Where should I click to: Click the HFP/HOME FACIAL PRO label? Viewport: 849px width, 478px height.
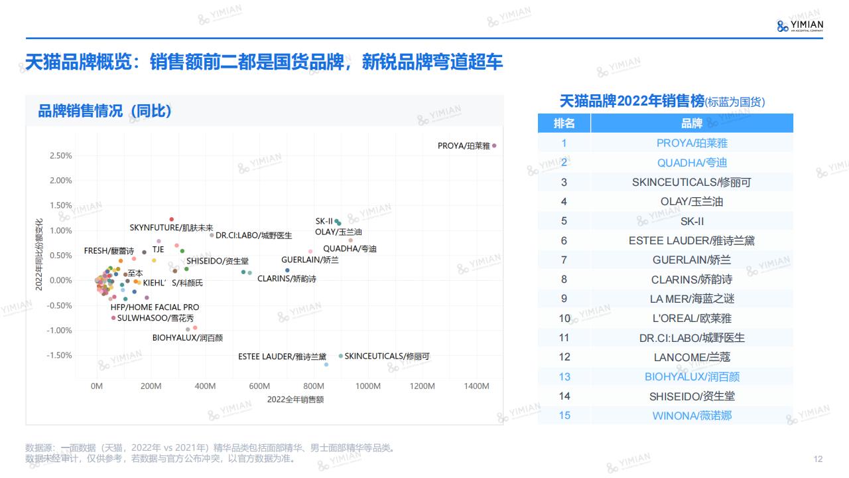155,307
